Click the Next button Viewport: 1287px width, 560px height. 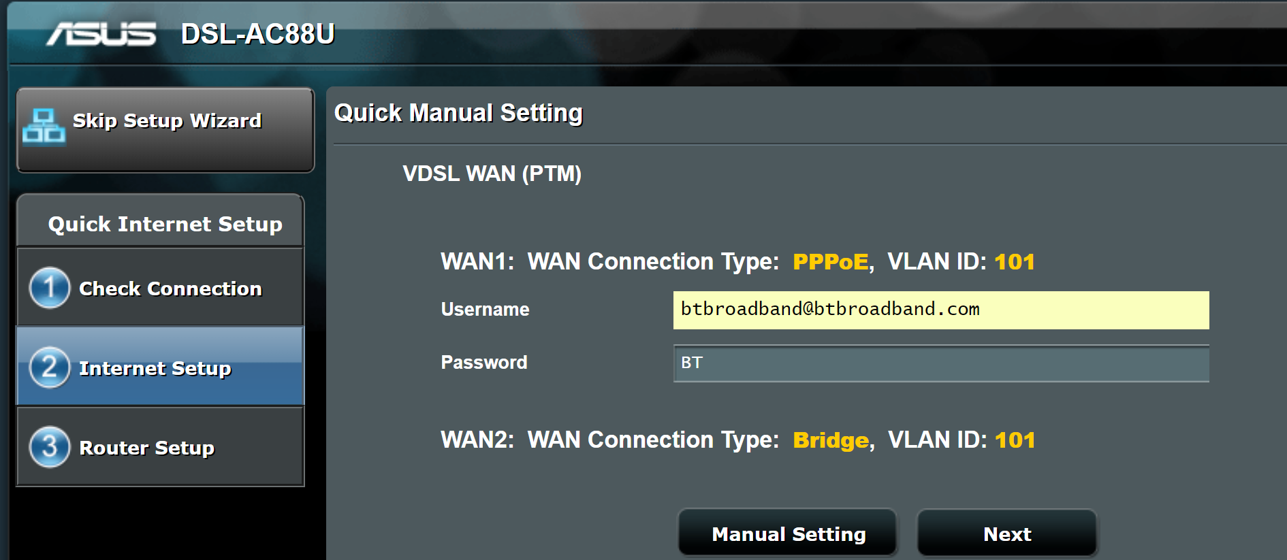click(1006, 534)
